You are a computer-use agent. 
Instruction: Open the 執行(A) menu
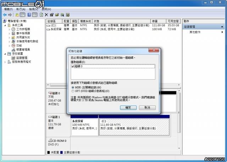(21, 9)
